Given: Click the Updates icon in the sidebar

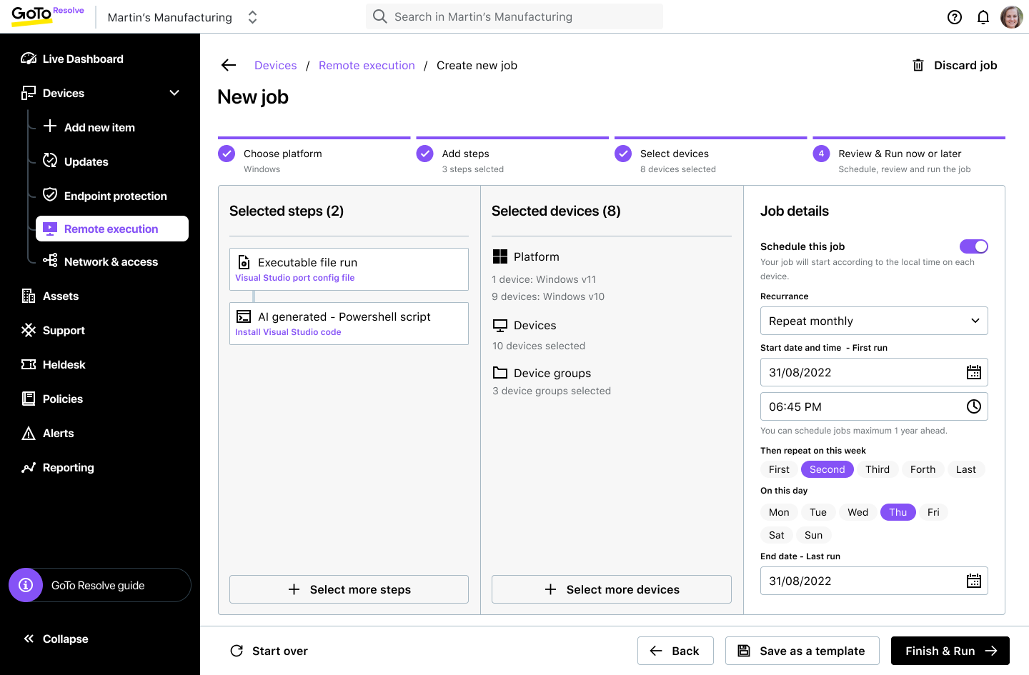Looking at the screenshot, I should click(x=49, y=161).
